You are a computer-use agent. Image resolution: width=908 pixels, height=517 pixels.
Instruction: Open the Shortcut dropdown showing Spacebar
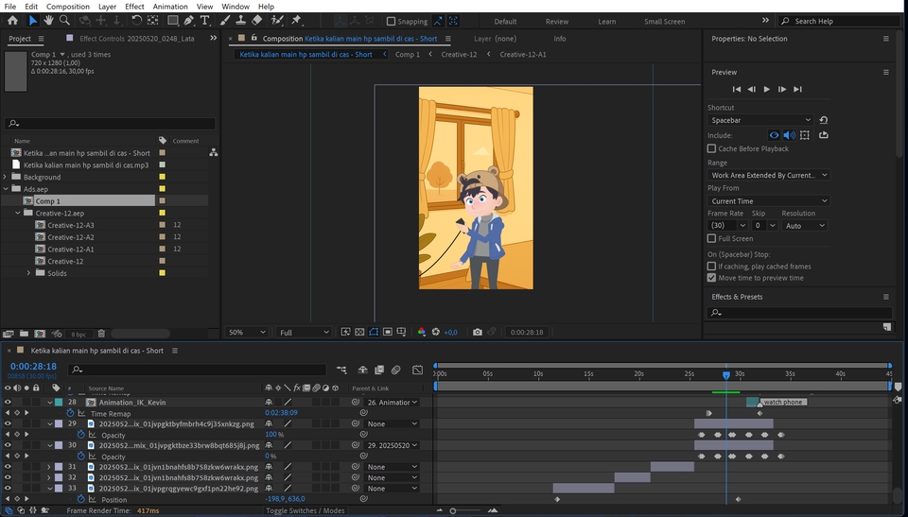760,120
